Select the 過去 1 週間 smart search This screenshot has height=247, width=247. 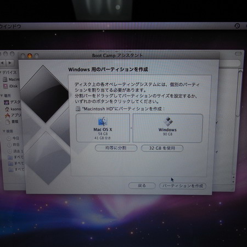tap(15, 151)
